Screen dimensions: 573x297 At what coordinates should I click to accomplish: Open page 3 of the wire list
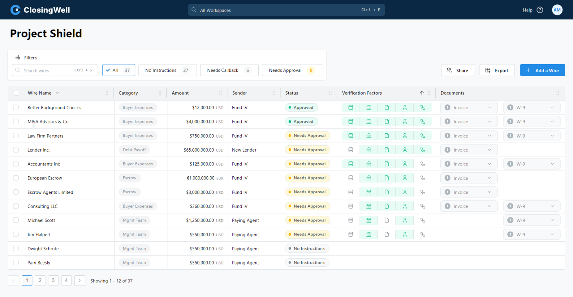(x=53, y=280)
